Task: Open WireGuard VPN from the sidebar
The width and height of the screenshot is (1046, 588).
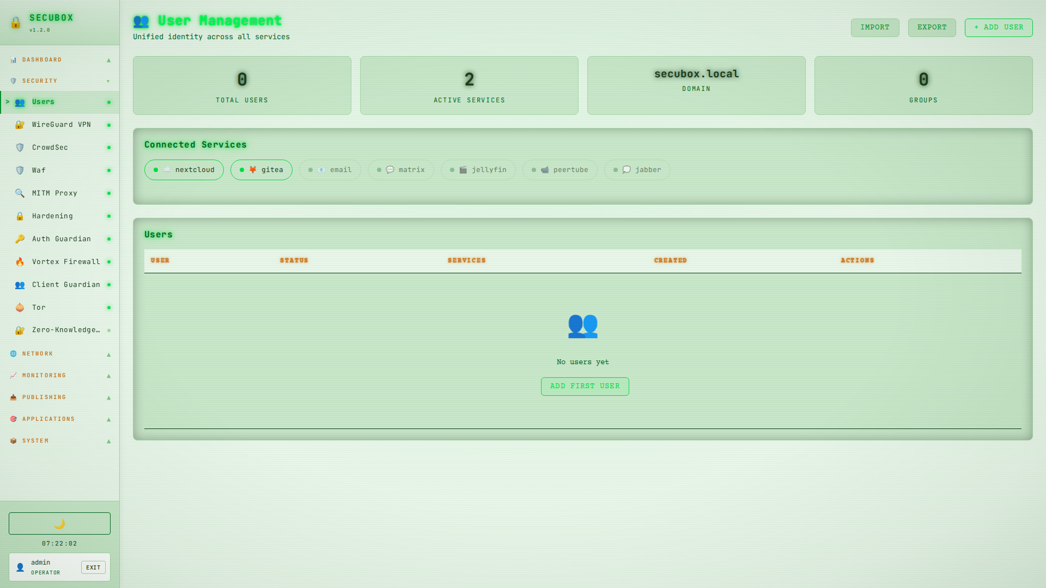Action: pyautogui.click(x=20, y=124)
